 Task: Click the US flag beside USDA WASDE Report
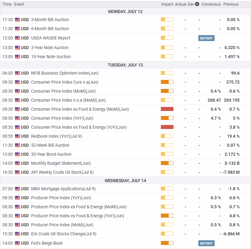tap(17, 38)
